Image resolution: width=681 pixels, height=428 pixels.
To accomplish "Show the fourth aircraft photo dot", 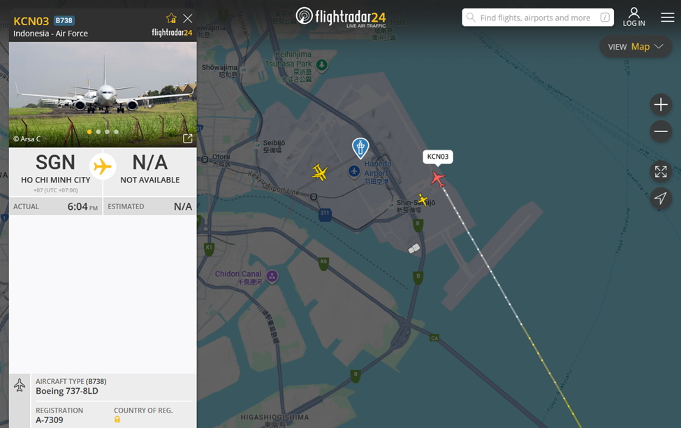I will 116,131.
